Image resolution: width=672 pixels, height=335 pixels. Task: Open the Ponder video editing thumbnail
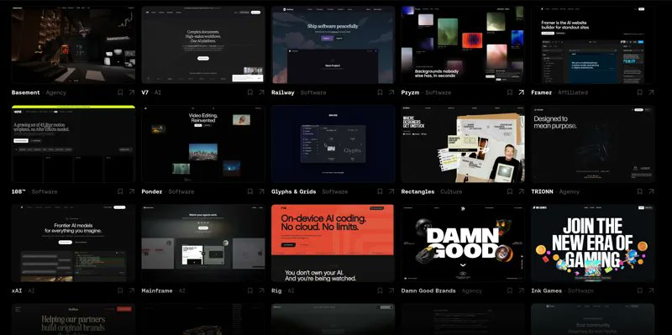coord(203,144)
